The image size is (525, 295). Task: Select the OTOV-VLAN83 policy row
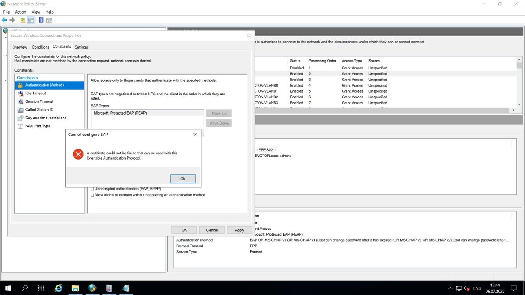[x=385, y=103]
